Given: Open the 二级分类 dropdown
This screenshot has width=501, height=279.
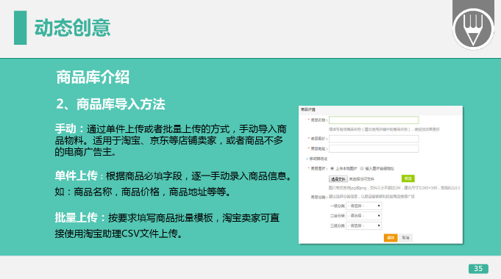Looking at the screenshot, I should tap(363, 216).
